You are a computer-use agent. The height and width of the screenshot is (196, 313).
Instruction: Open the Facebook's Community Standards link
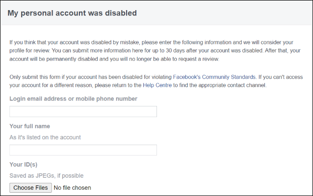[x=214, y=77]
